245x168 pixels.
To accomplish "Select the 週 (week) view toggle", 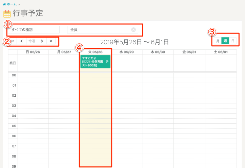I will tap(225, 41).
